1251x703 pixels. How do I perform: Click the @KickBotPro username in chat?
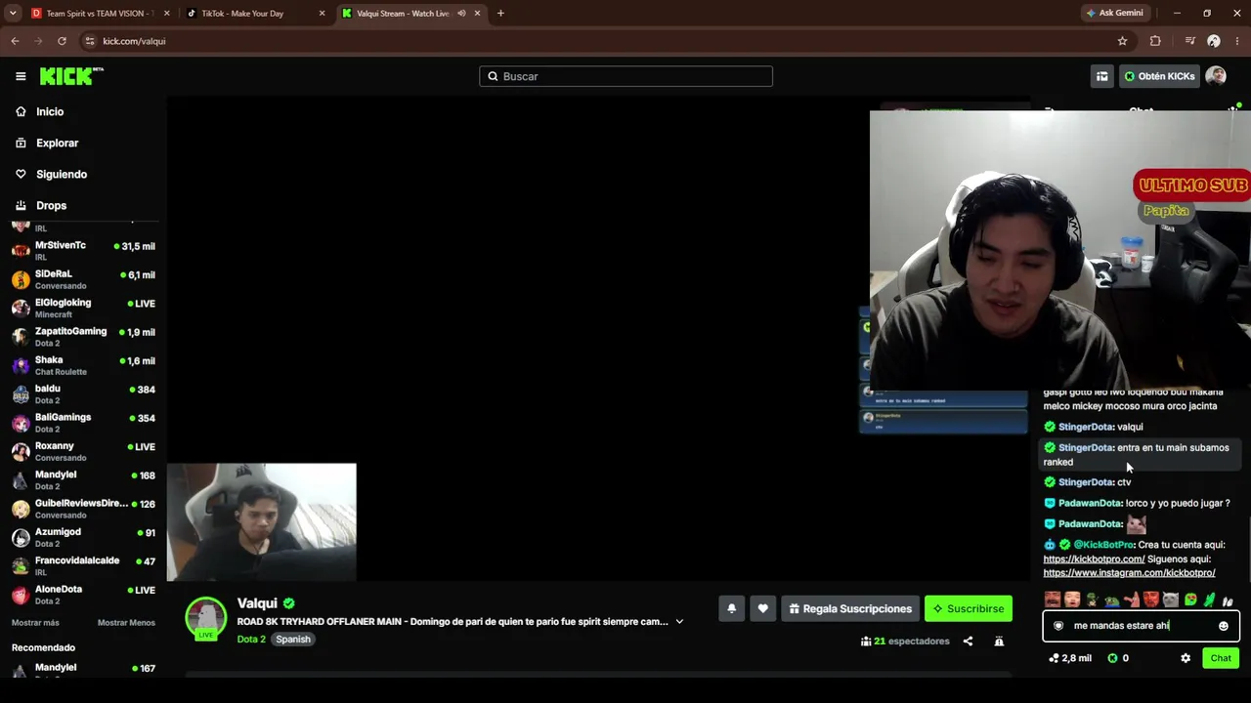point(1103,545)
